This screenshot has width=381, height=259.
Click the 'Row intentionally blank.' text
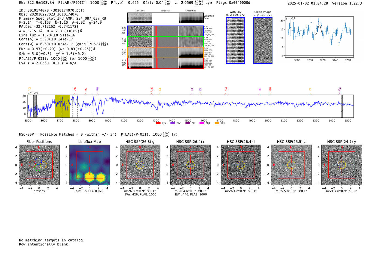(x=44, y=244)
